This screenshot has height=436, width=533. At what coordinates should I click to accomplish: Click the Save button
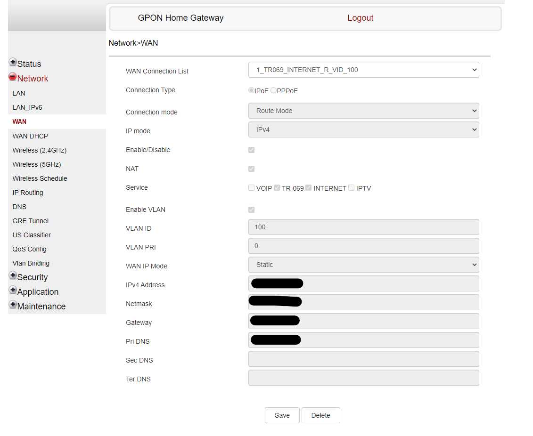282,415
